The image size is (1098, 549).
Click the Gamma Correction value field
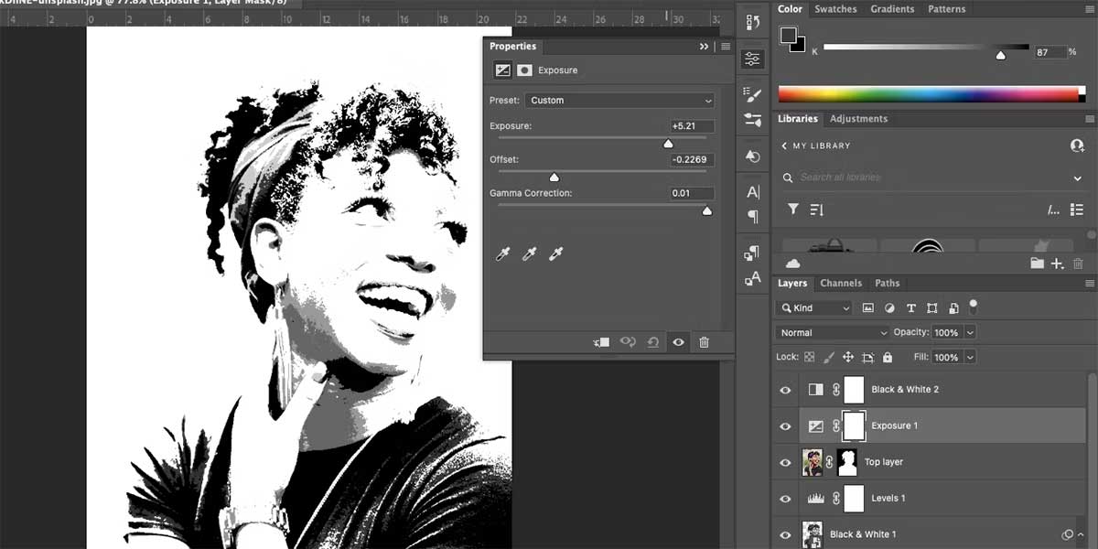click(691, 193)
